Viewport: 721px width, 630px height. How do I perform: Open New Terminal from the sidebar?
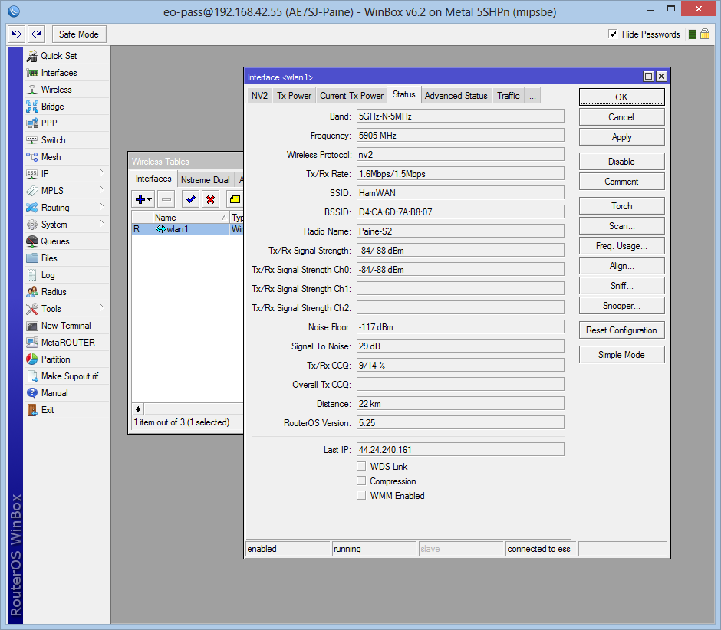pyautogui.click(x=65, y=326)
